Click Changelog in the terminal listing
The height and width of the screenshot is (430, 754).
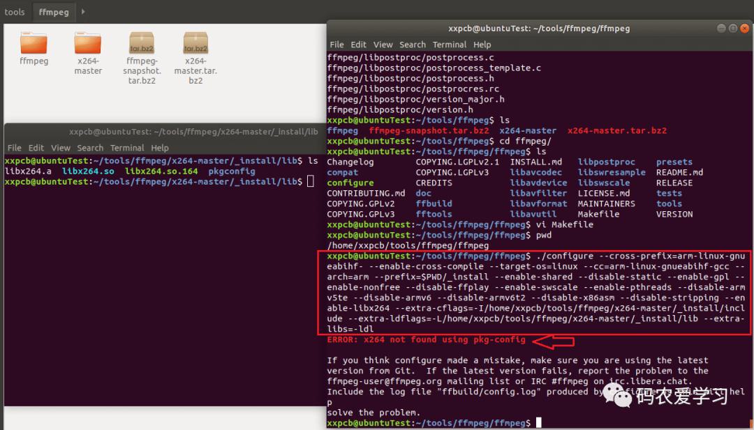pyautogui.click(x=350, y=162)
